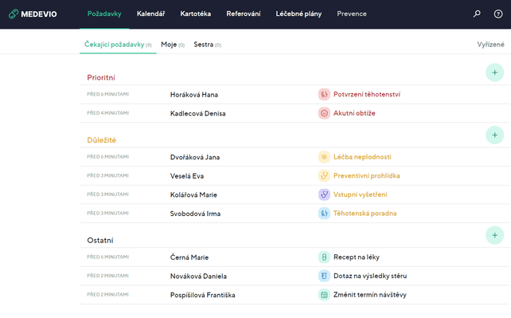The image size is (511, 318).
Task: Open the Požadavky menu
Action: pyautogui.click(x=104, y=14)
